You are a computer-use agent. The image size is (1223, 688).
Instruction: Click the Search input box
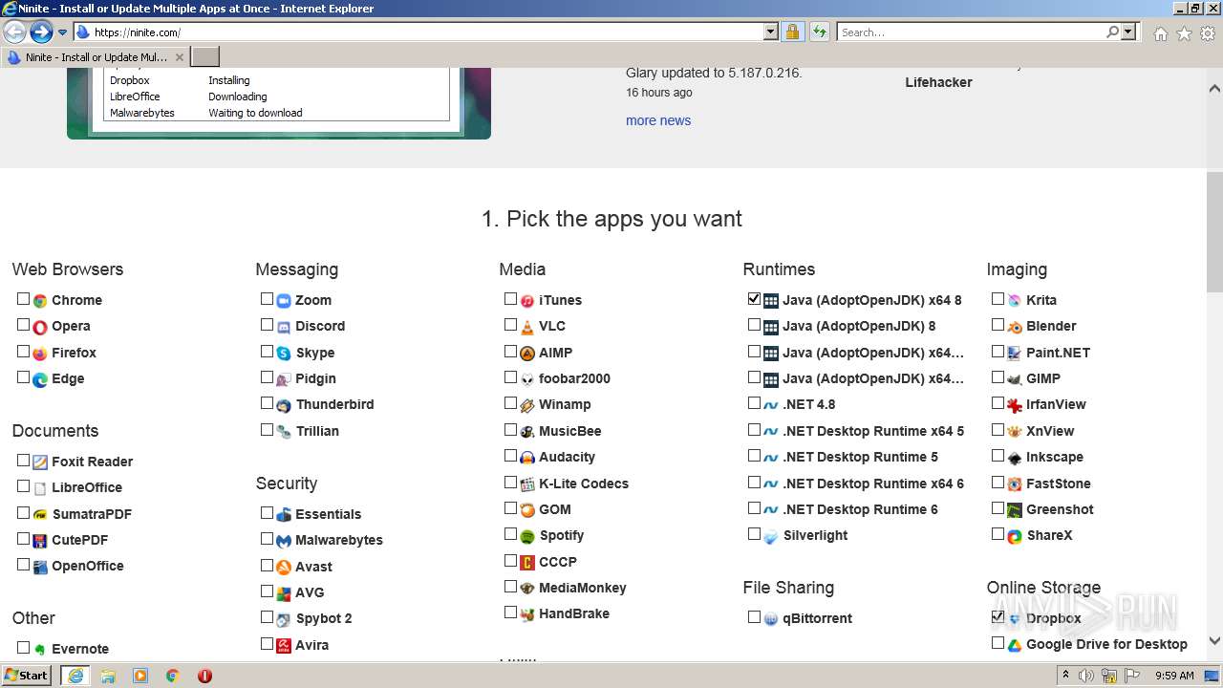973,32
